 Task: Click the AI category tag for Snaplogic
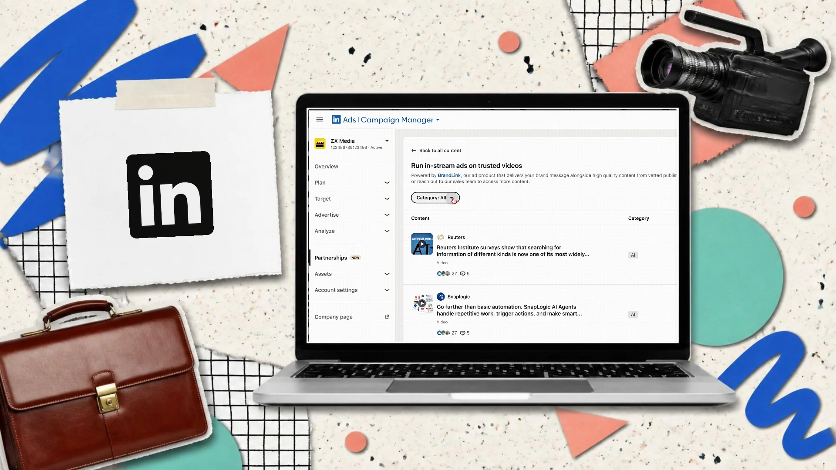point(633,315)
